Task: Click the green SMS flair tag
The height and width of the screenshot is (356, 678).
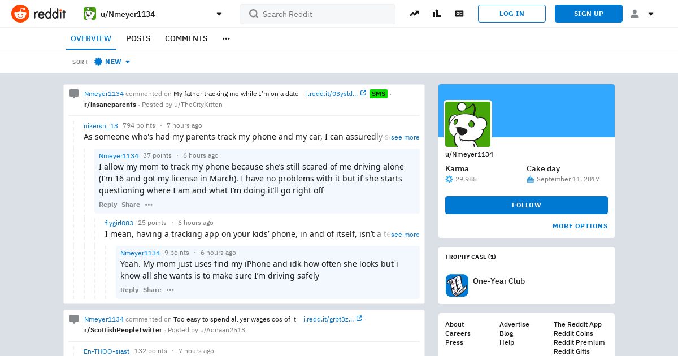Action: (x=379, y=94)
